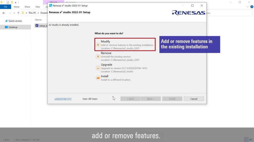This screenshot has width=254, height=142.
Task: Open View ribbon tab in Explorer
Action: 38,7
